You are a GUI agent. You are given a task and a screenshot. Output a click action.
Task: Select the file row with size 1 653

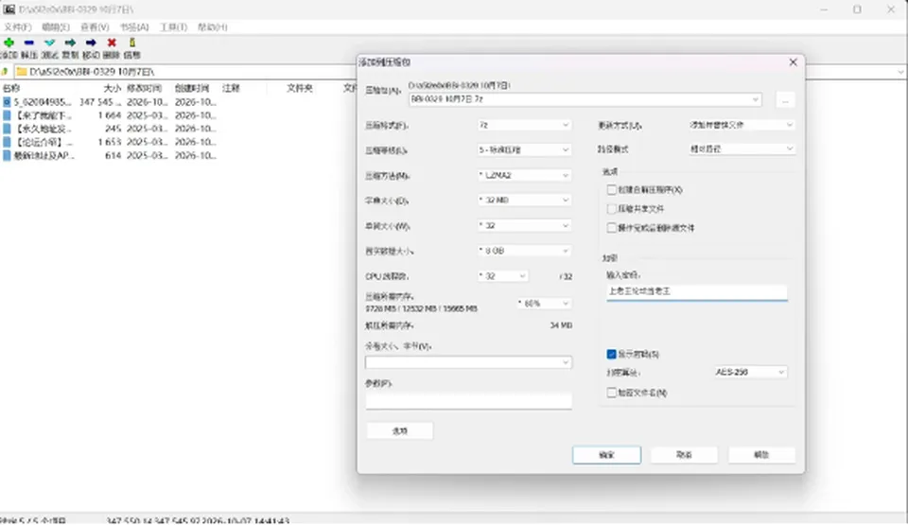point(110,142)
